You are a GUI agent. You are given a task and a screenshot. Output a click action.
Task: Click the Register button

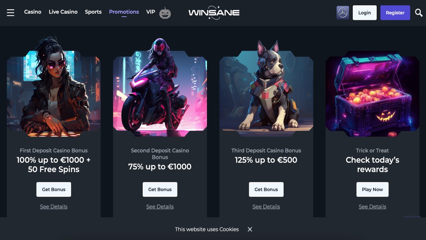(x=395, y=13)
